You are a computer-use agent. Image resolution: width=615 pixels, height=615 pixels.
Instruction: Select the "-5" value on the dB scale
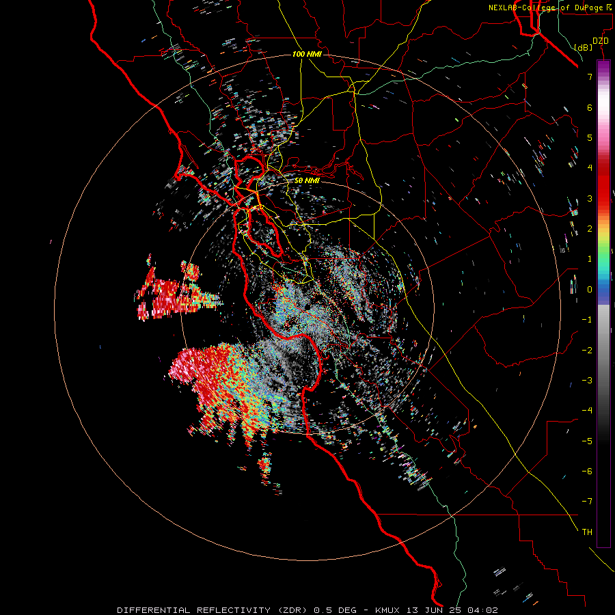point(587,441)
